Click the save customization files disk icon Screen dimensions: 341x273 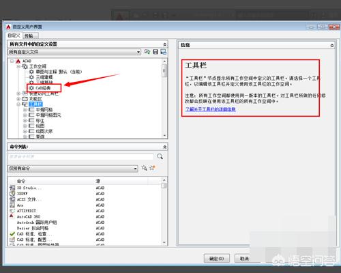point(155,52)
